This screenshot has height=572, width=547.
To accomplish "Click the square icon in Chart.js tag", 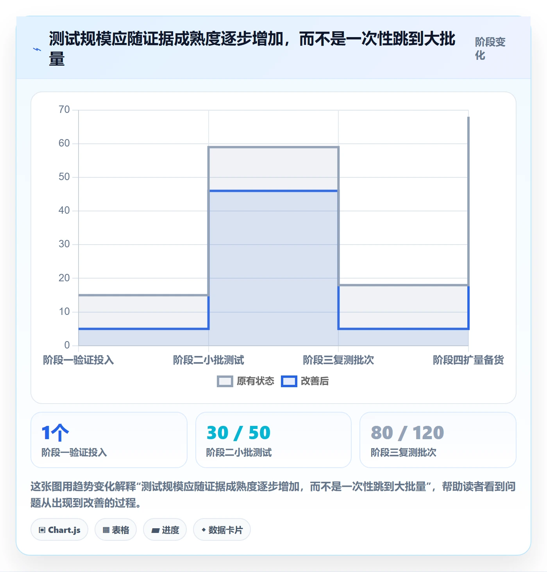I will tap(42, 530).
